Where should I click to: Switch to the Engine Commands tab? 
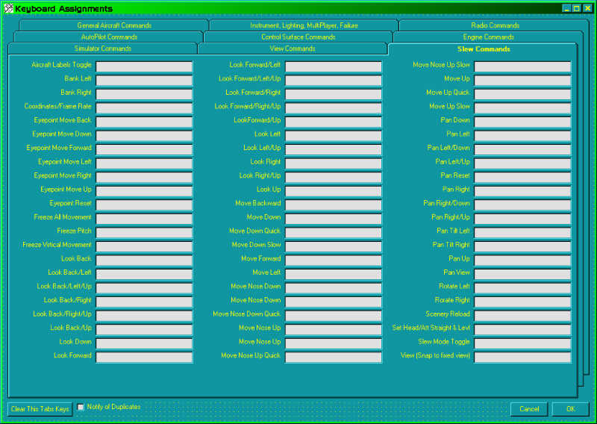tap(488, 37)
